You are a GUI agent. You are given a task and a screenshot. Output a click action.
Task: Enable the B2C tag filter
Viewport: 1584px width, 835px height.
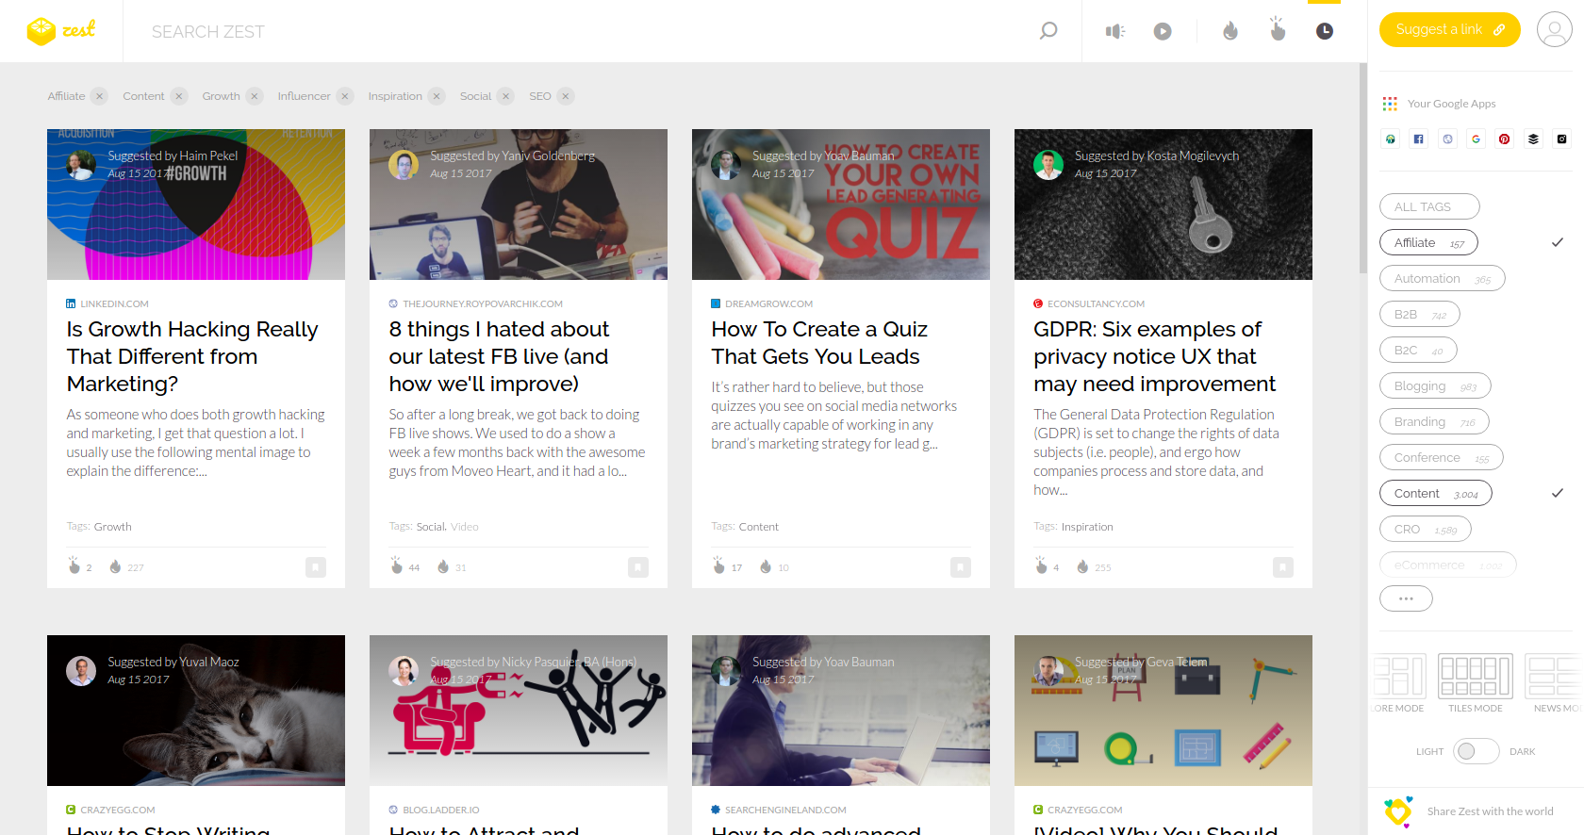click(1418, 350)
